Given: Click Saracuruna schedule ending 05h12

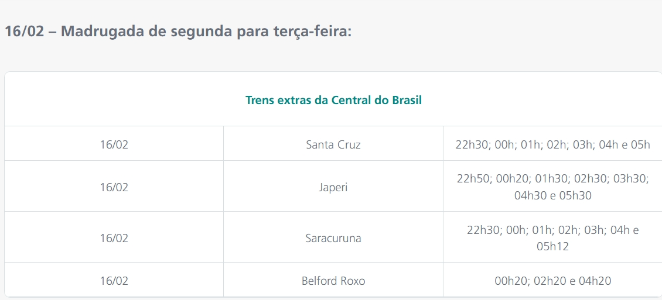Looking at the screenshot, I should point(552,238).
